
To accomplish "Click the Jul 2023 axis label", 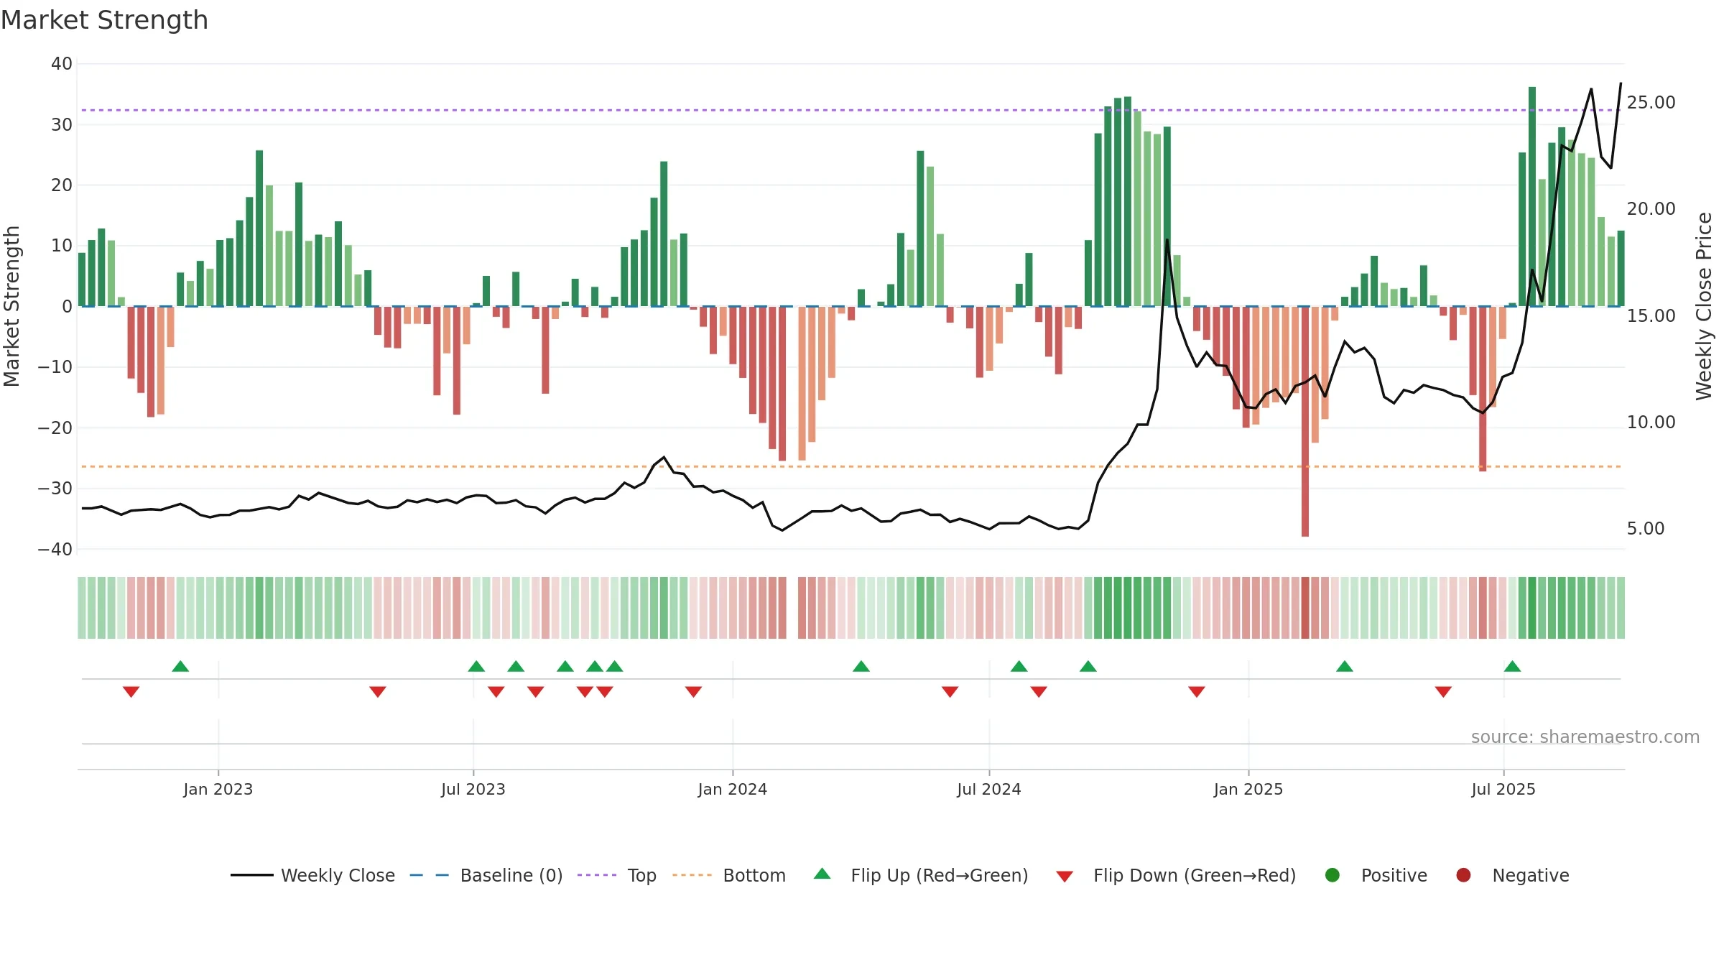I will tap(473, 789).
